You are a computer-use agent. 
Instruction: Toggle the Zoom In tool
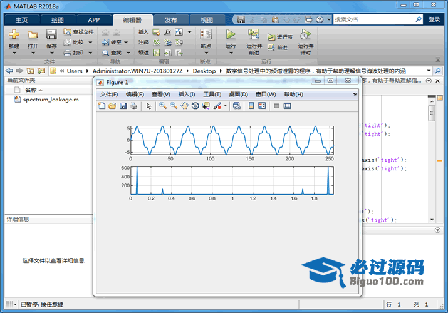[x=163, y=106]
